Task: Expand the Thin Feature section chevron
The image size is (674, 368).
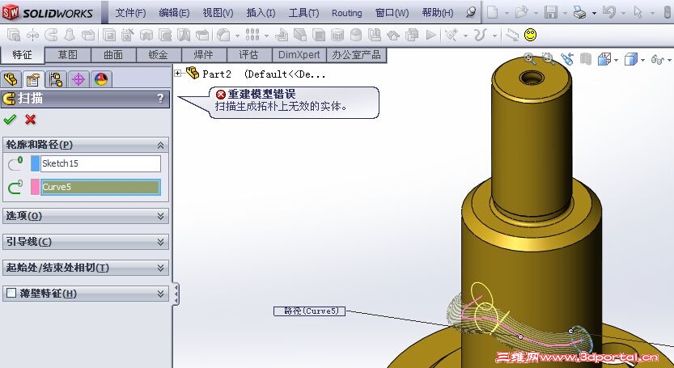Action: pos(160,294)
